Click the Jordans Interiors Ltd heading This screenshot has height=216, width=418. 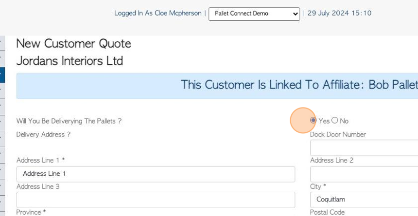pyautogui.click(x=70, y=61)
